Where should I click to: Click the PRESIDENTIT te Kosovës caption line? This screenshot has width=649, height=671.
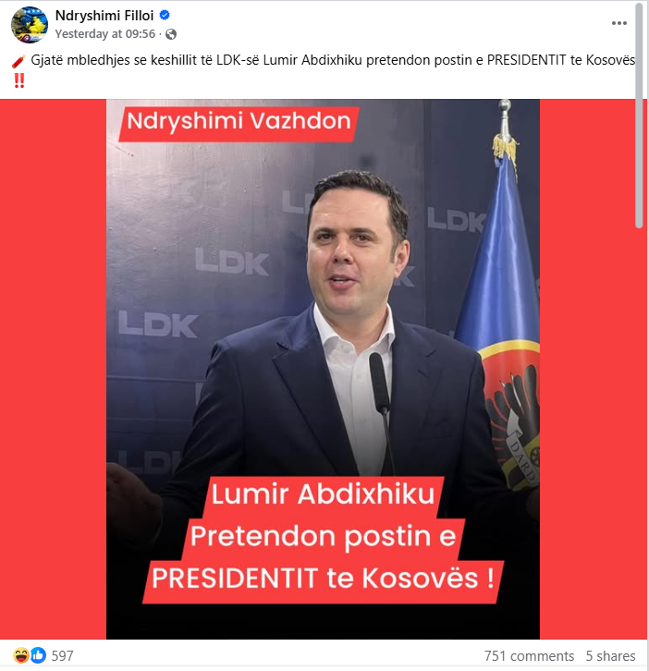pos(324,579)
